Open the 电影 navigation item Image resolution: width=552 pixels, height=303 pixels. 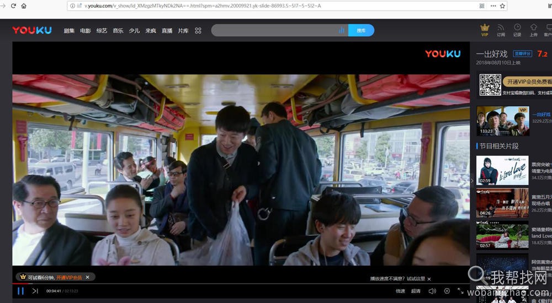click(x=86, y=31)
